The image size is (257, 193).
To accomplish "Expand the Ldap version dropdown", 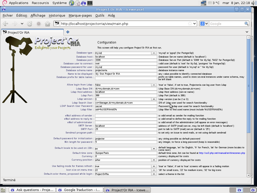I will [154, 99].
